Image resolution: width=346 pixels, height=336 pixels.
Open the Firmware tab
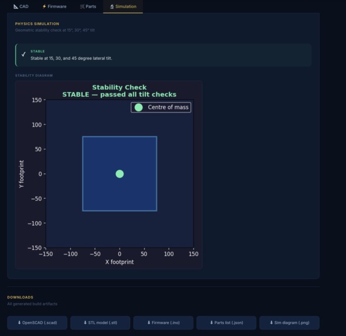click(x=55, y=6)
